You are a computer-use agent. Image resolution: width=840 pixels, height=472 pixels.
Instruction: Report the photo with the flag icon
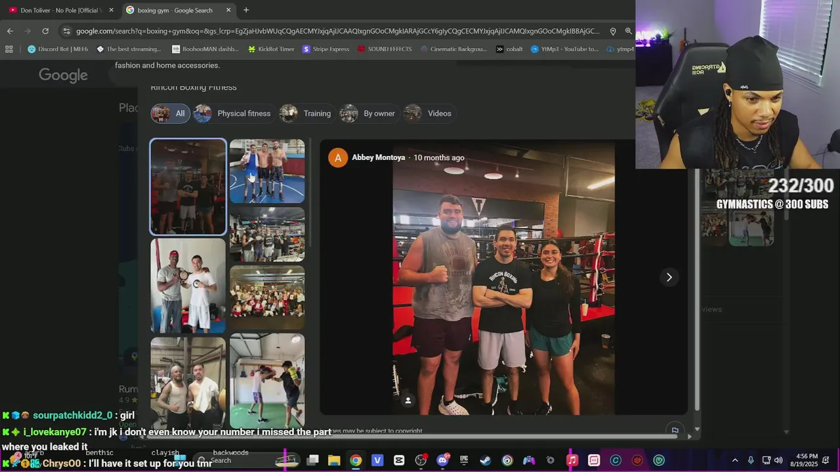click(x=675, y=431)
